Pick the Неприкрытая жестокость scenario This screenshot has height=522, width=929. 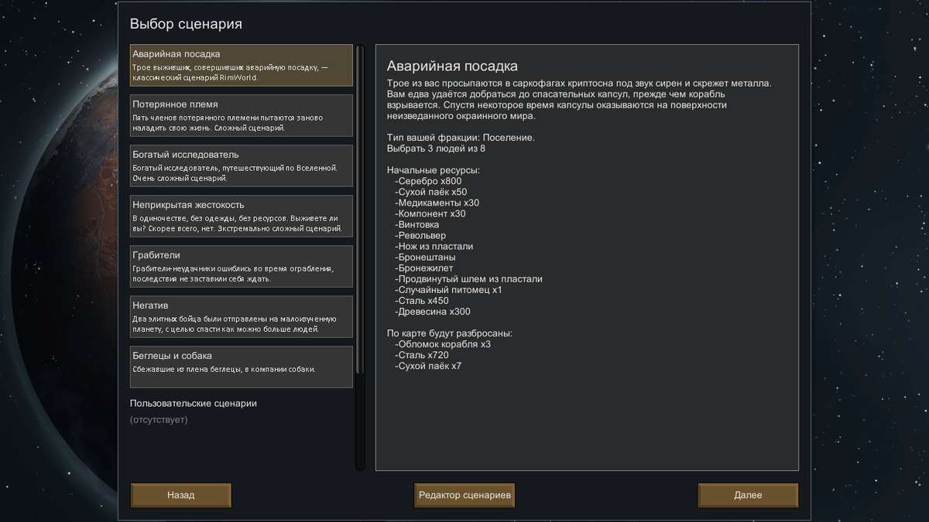coord(242,216)
